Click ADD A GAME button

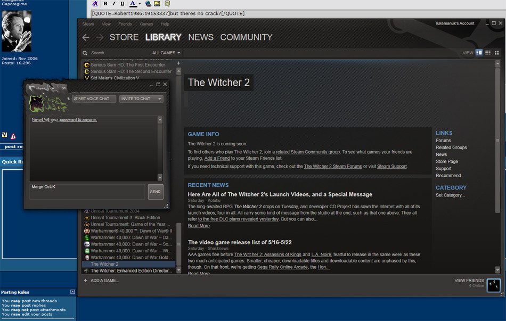(101, 281)
